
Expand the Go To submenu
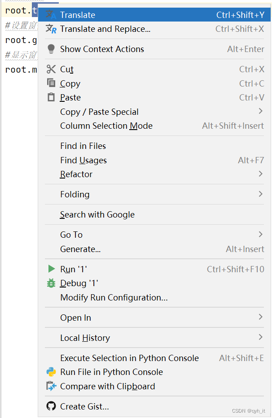(260, 234)
